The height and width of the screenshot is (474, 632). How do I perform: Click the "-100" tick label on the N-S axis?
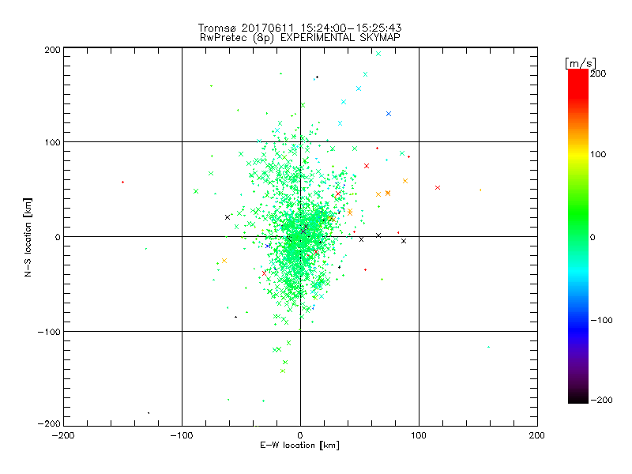49,332
